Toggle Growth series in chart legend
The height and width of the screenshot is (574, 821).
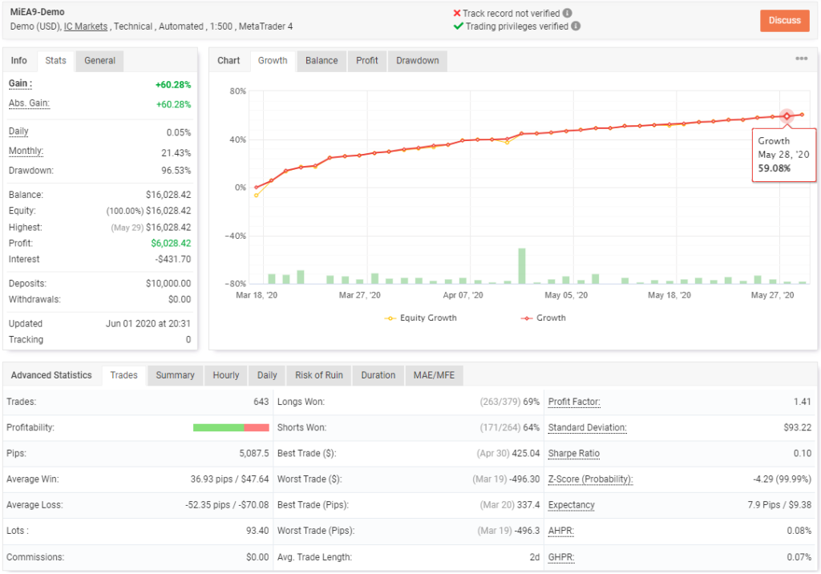tap(543, 318)
